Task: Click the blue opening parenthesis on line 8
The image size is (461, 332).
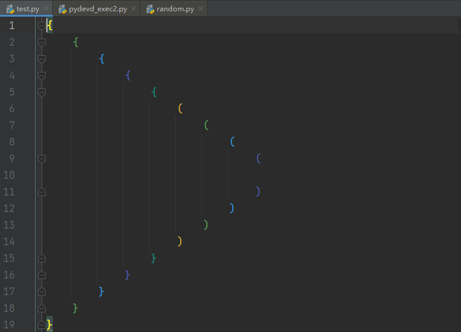Action: (232, 142)
